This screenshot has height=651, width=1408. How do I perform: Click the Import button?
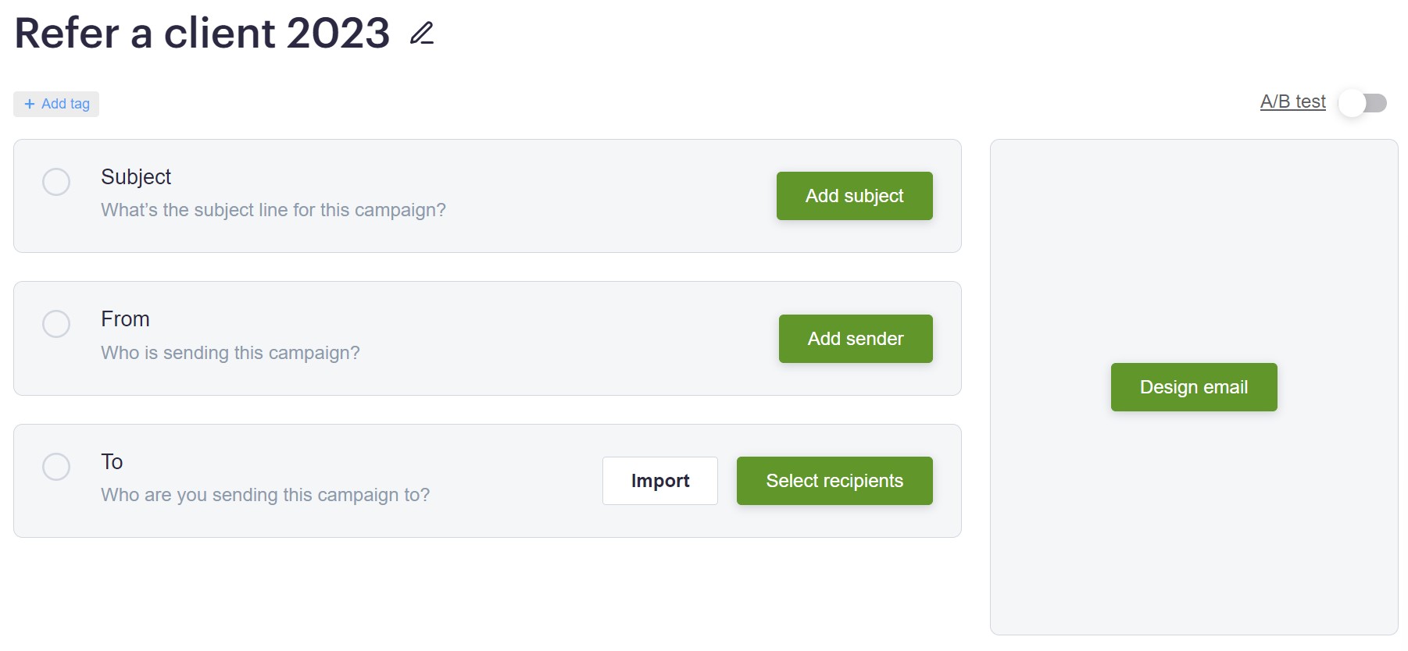659,481
